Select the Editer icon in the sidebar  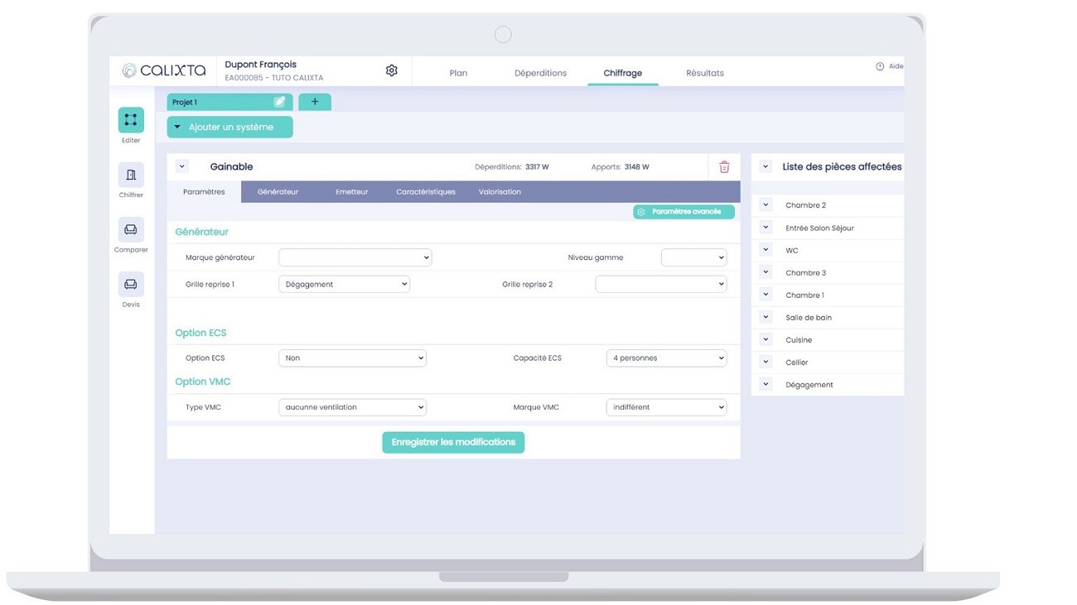click(x=130, y=118)
